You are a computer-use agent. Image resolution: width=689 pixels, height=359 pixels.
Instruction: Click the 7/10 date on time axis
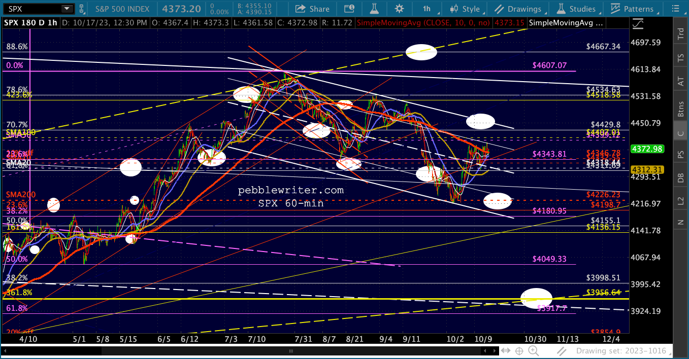(257, 339)
